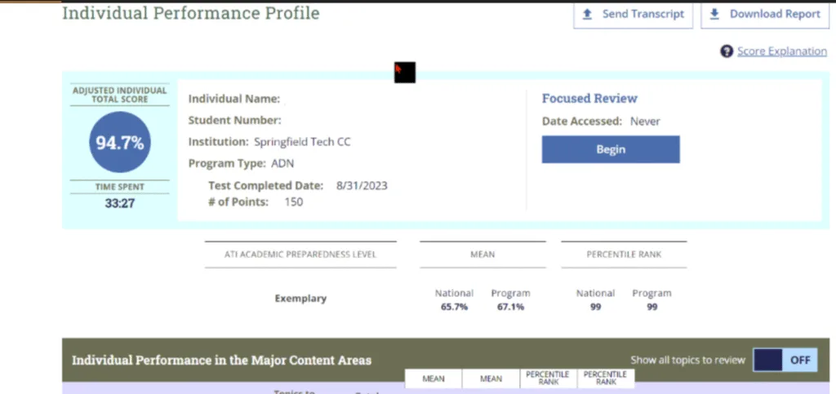Click the download arrow icon on Download Report
Viewport: 836px width, 394px height.
[714, 15]
